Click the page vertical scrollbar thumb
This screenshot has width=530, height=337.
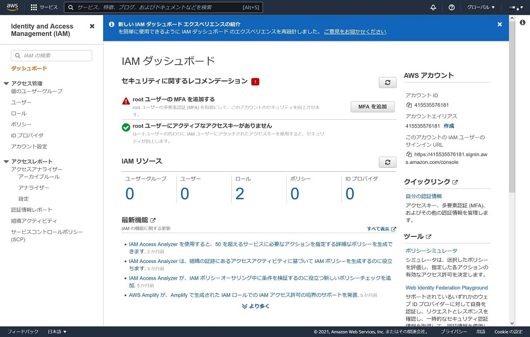click(x=512, y=107)
